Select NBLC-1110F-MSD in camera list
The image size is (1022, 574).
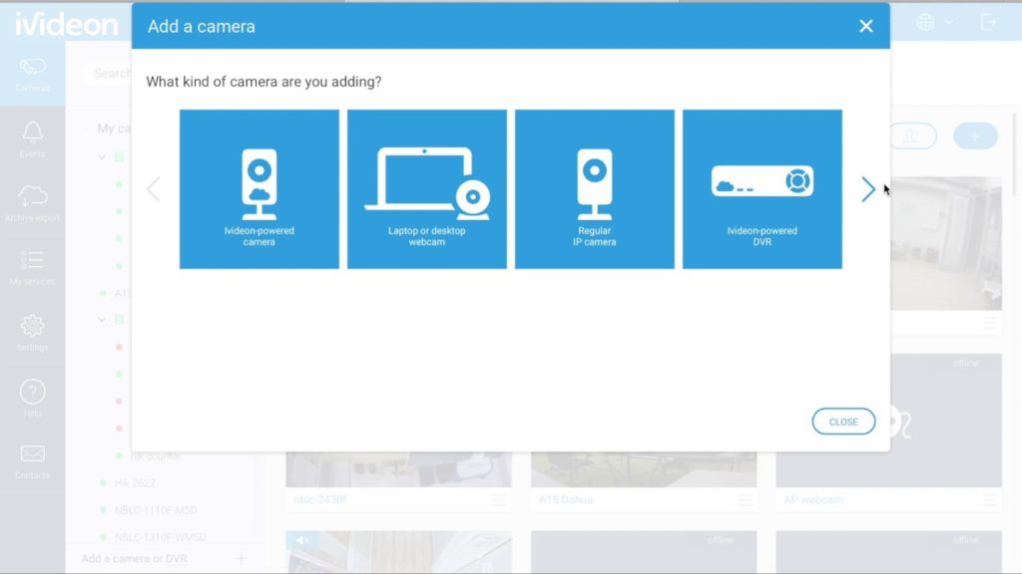(156, 510)
